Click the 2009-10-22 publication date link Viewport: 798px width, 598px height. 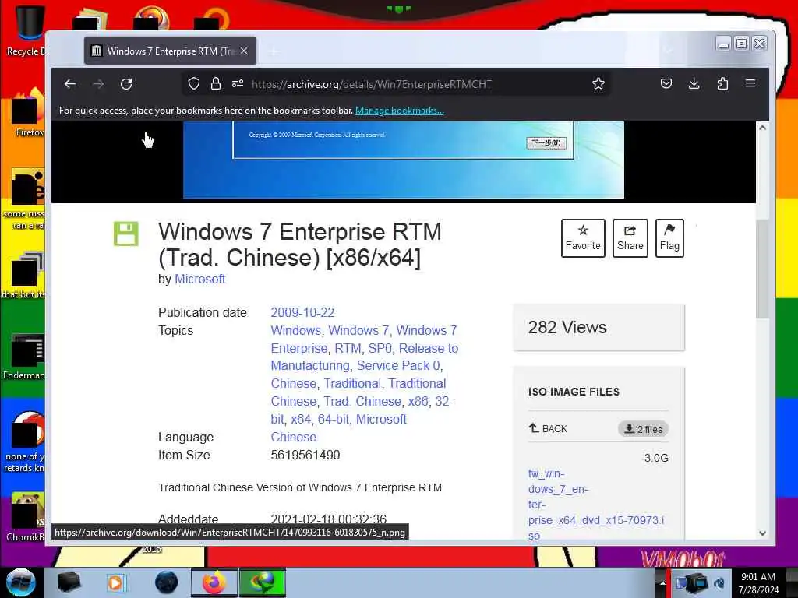click(x=302, y=312)
